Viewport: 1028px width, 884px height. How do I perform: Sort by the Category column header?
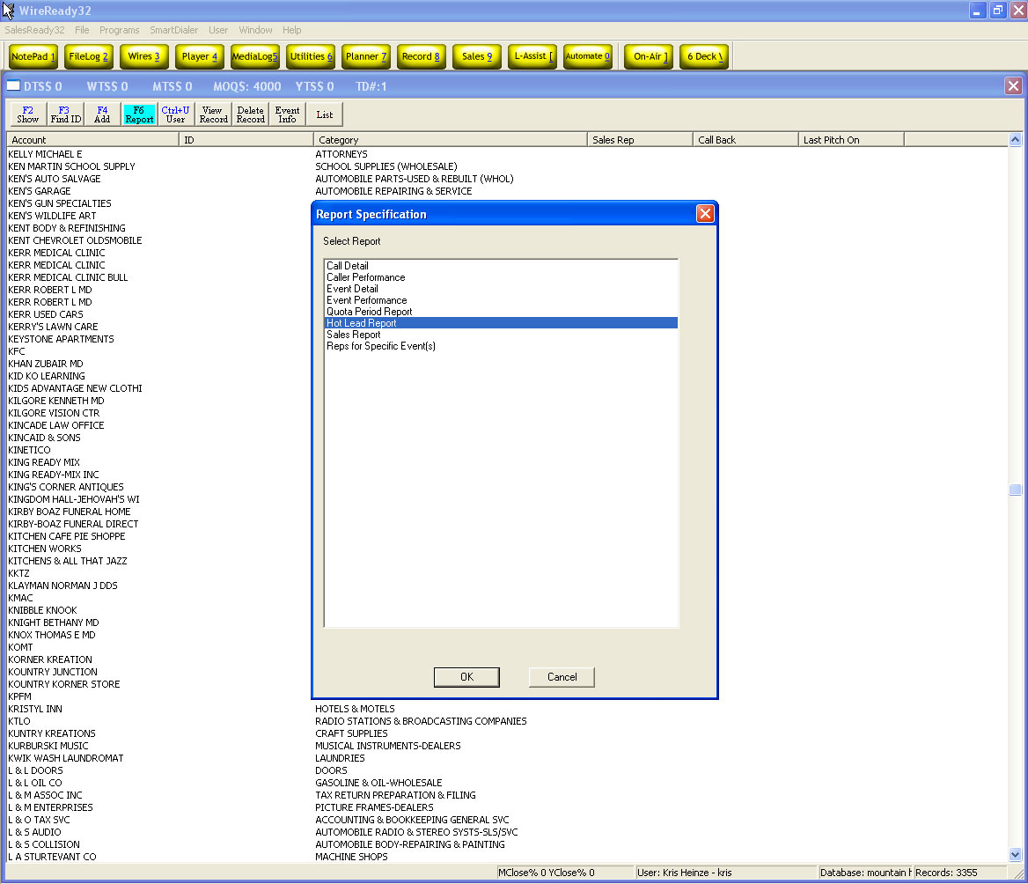click(451, 140)
